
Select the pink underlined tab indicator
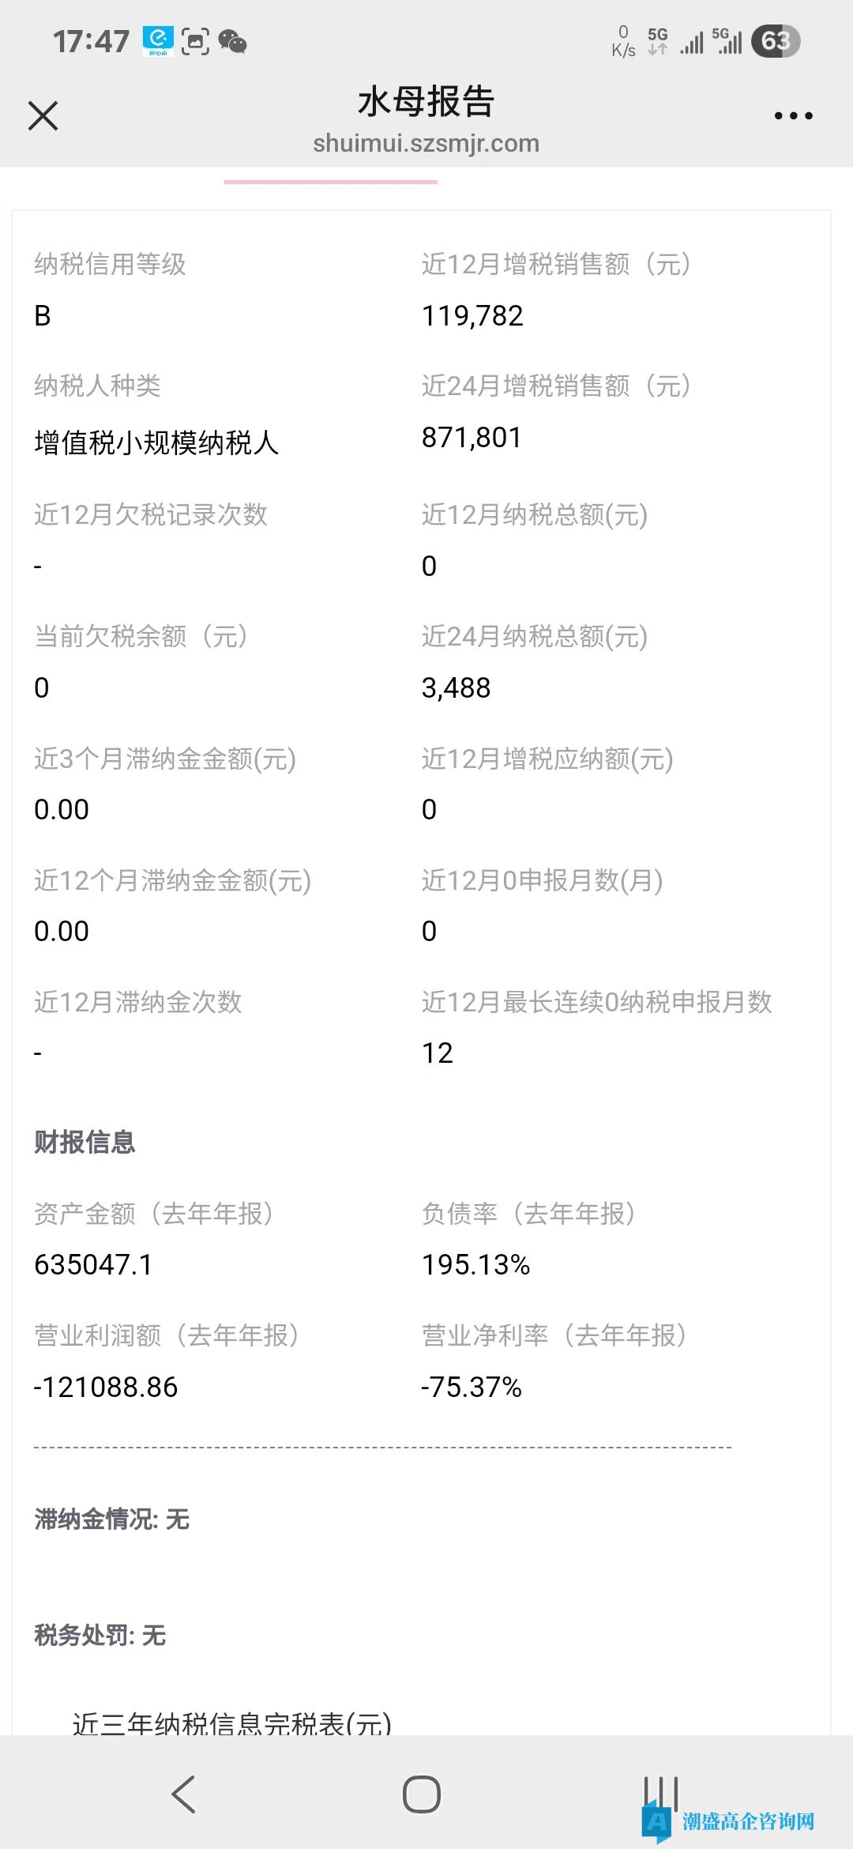click(x=330, y=182)
